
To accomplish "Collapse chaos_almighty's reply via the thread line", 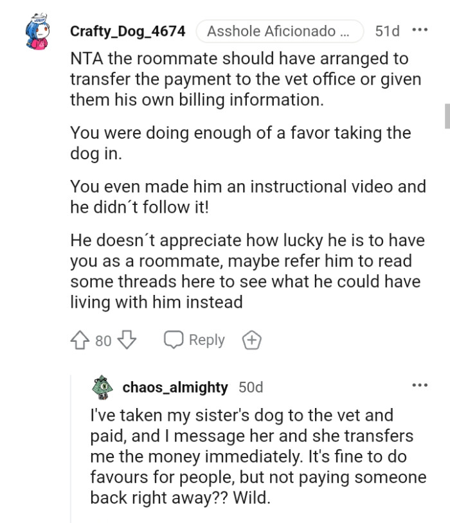I will 71,450.
